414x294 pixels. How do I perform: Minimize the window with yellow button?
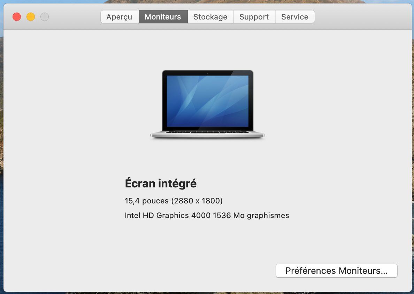click(x=31, y=17)
